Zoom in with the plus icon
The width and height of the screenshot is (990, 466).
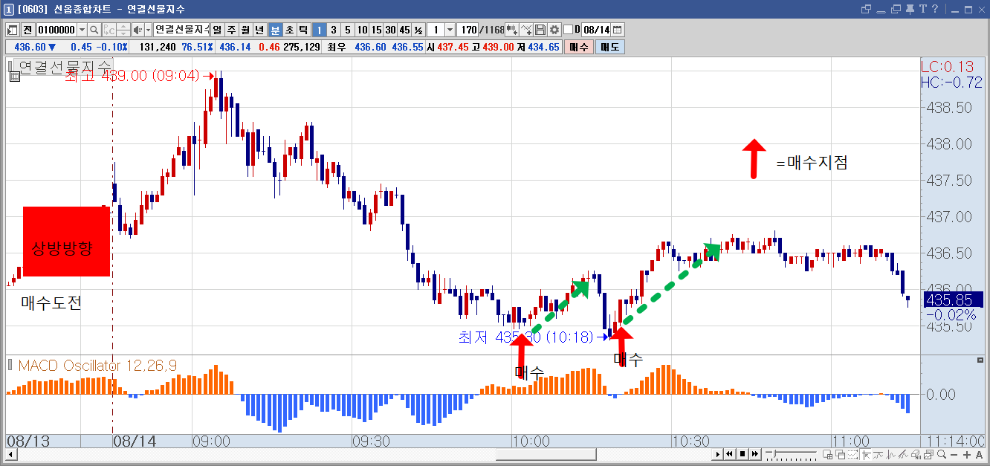click(x=968, y=454)
